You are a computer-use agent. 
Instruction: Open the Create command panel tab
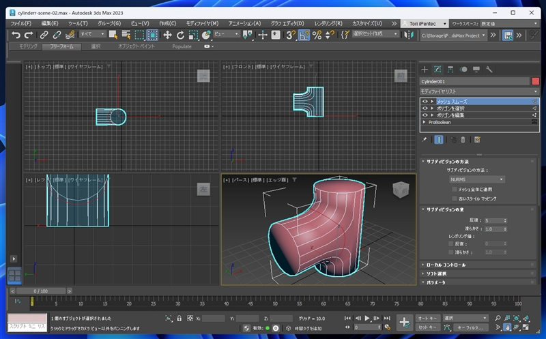point(425,70)
